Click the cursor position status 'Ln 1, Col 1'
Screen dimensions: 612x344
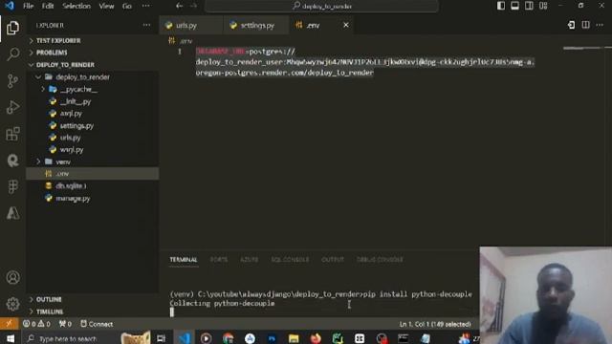pos(435,324)
